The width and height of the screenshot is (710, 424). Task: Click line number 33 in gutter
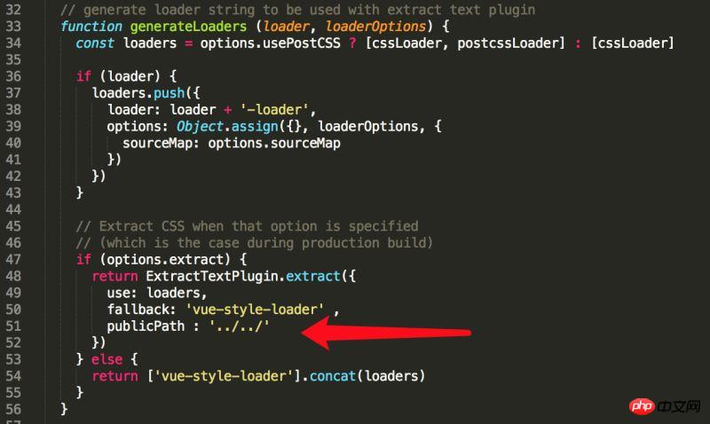(13, 27)
